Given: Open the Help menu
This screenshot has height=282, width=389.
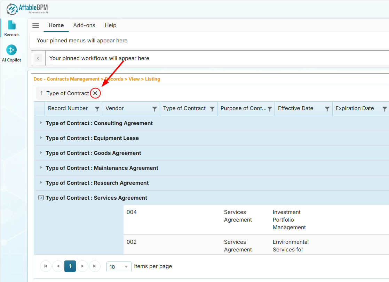Looking at the screenshot, I should tap(110, 25).
